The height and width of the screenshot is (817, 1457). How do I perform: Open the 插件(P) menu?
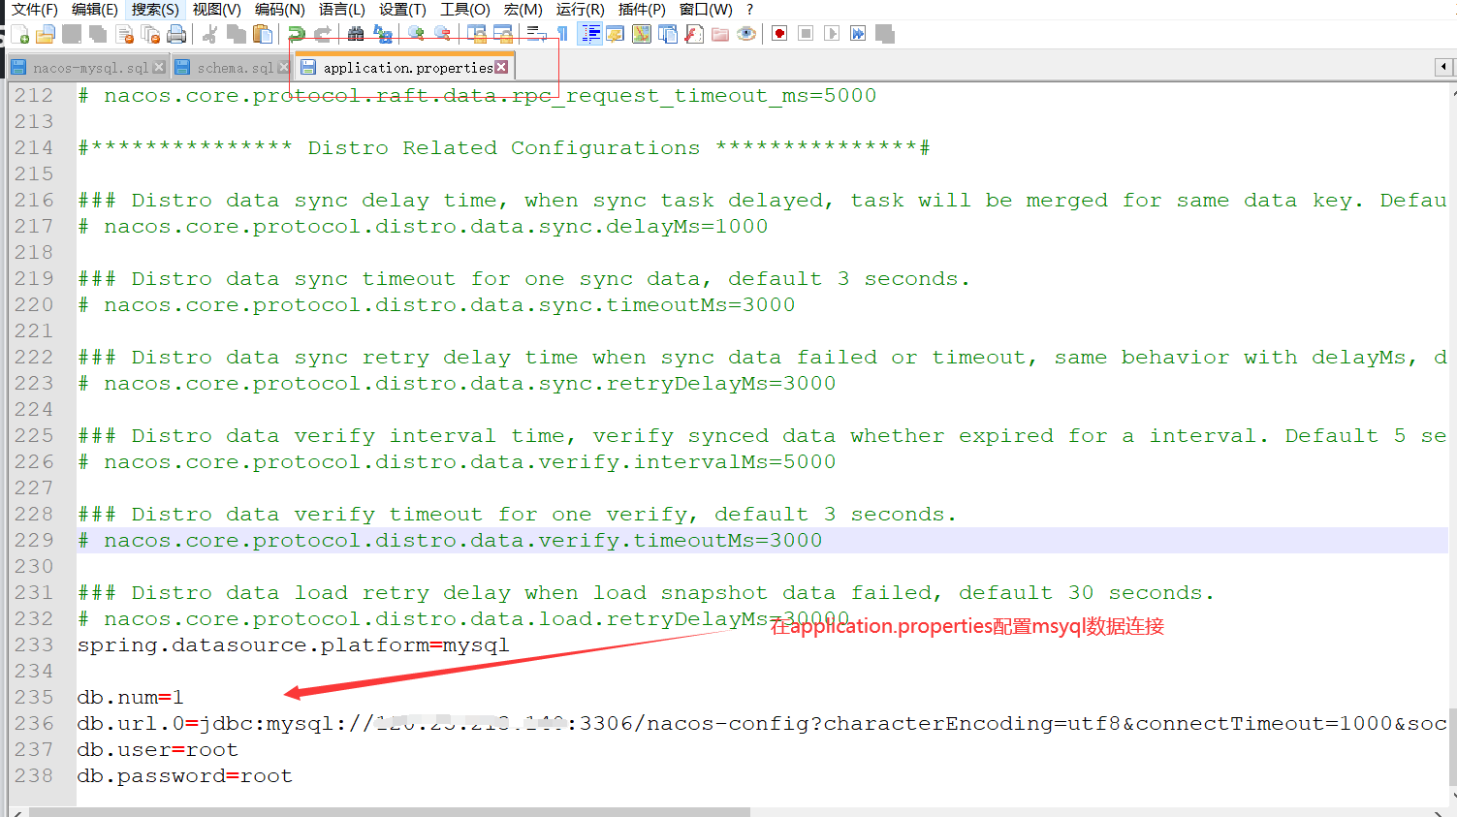pos(642,10)
